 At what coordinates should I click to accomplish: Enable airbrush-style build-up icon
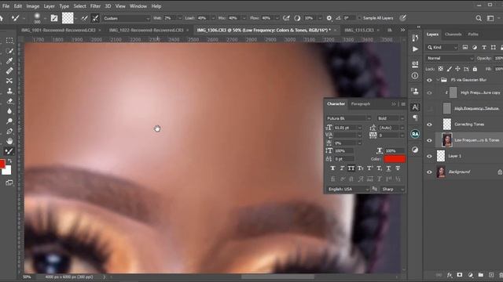(286, 18)
